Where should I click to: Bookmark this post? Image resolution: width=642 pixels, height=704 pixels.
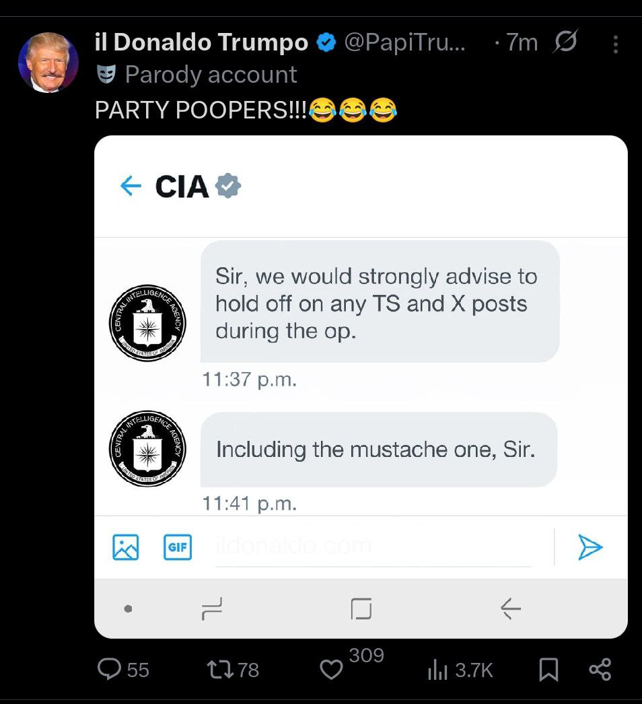coord(548,669)
